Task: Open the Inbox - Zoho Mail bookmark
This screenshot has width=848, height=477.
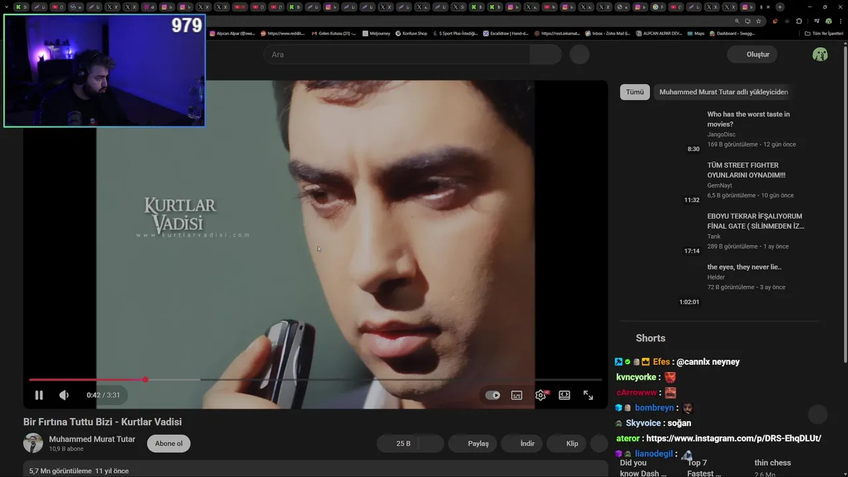Action: point(608,33)
